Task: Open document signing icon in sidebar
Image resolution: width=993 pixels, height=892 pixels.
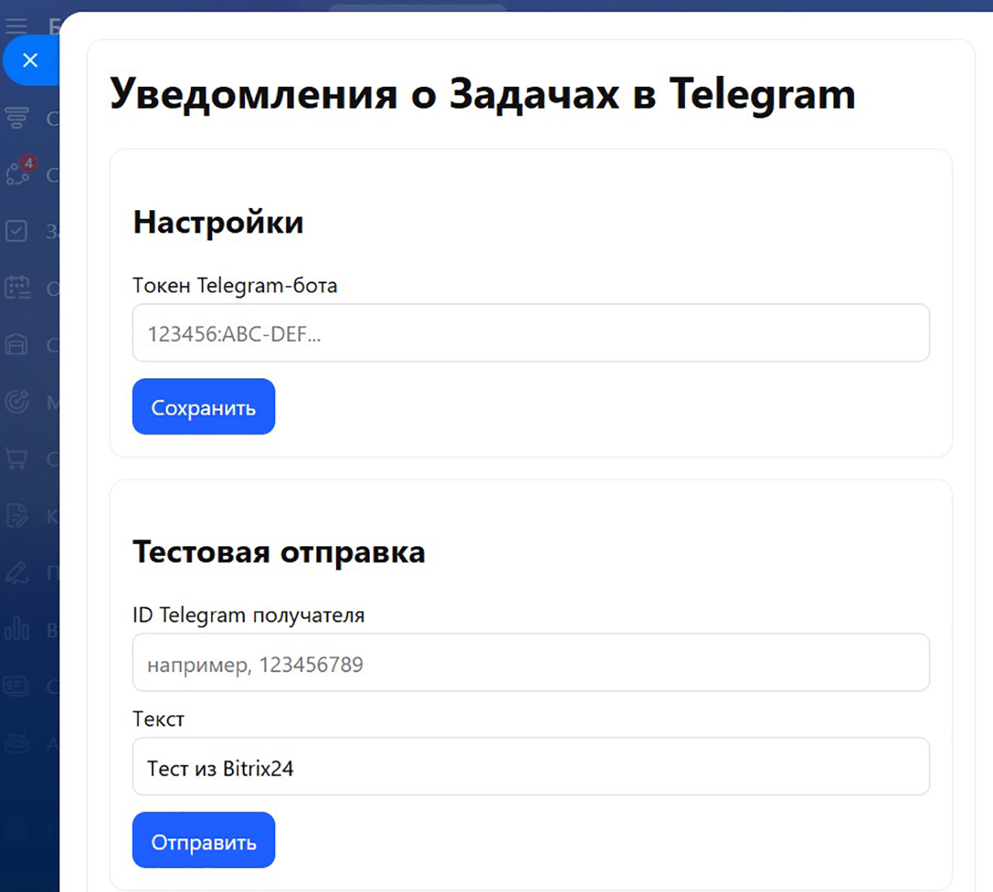Action: point(17,516)
